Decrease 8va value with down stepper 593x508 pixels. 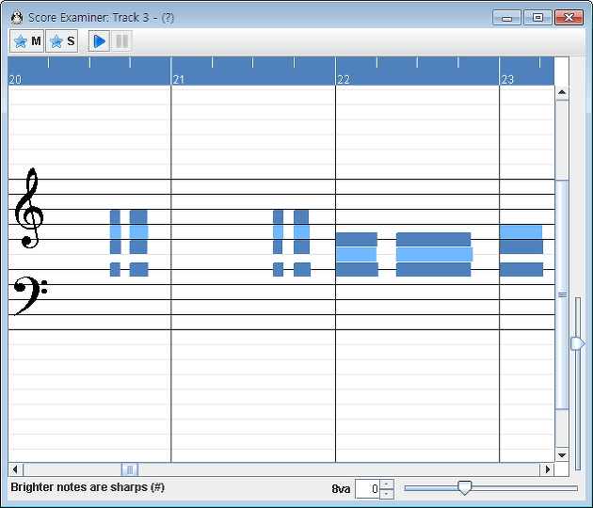click(x=387, y=494)
